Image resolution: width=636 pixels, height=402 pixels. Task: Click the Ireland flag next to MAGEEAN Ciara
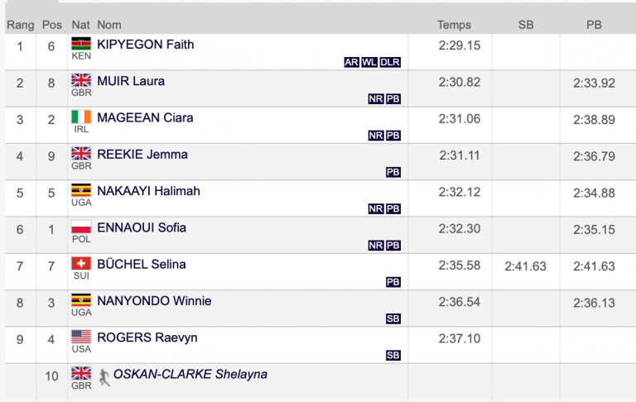tap(81, 117)
